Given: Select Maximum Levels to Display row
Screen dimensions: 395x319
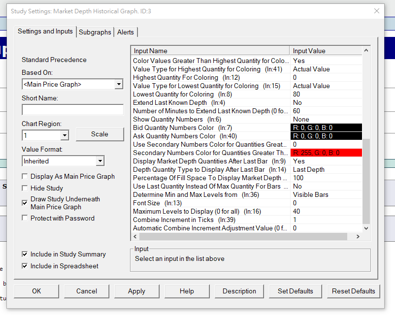Looking at the screenshot, I should click(x=247, y=212).
